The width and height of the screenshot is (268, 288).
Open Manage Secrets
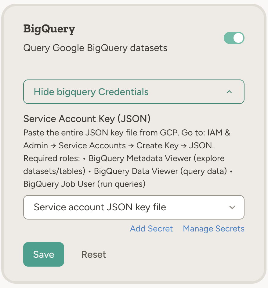(x=213, y=229)
